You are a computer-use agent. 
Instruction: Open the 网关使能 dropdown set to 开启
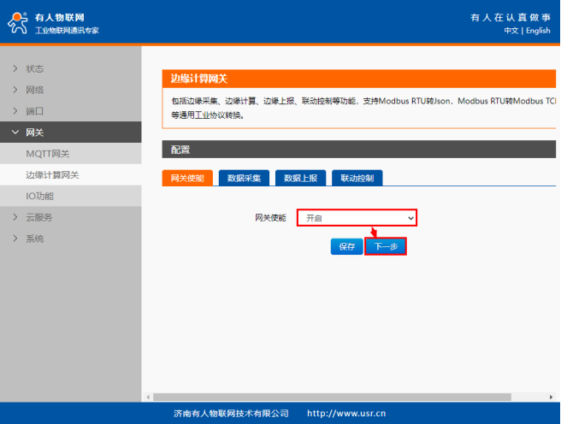(x=357, y=218)
